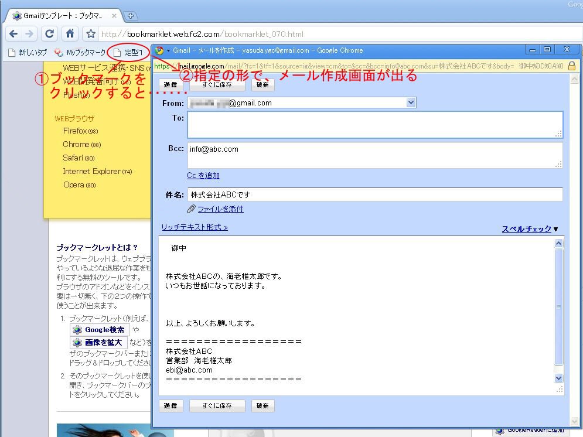583x437 pixels.
Task: Click the bottom すぐに保存 save button
Action: tap(217, 406)
